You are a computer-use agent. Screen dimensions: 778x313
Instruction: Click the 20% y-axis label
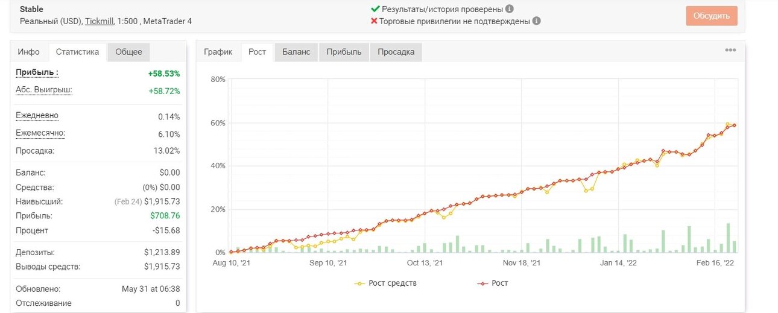coord(218,209)
